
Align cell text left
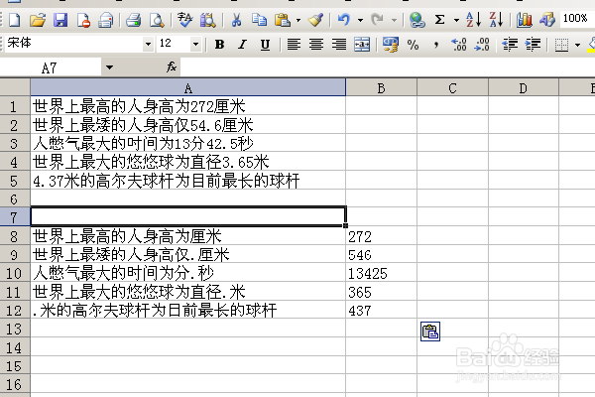[x=294, y=45]
